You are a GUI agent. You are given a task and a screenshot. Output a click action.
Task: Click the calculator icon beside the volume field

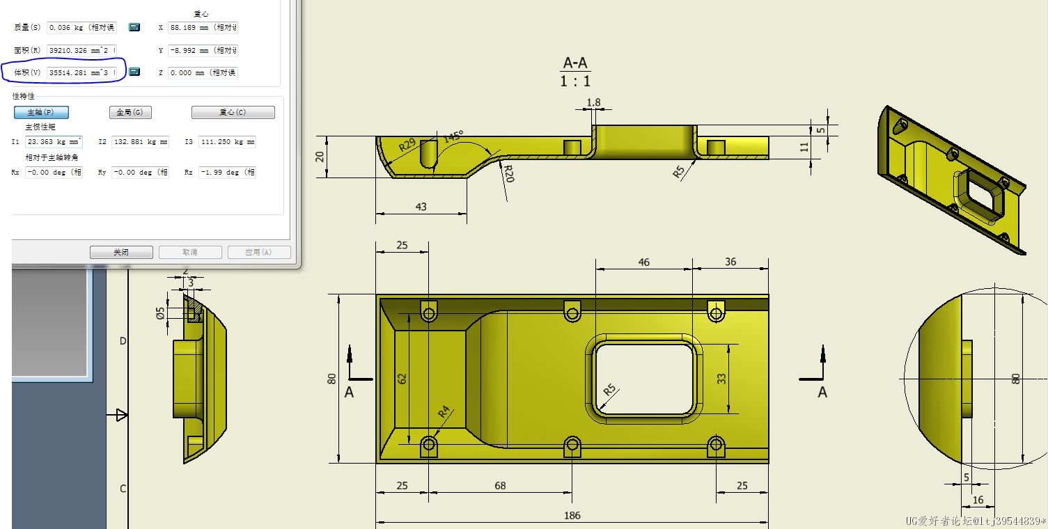pyautogui.click(x=134, y=72)
